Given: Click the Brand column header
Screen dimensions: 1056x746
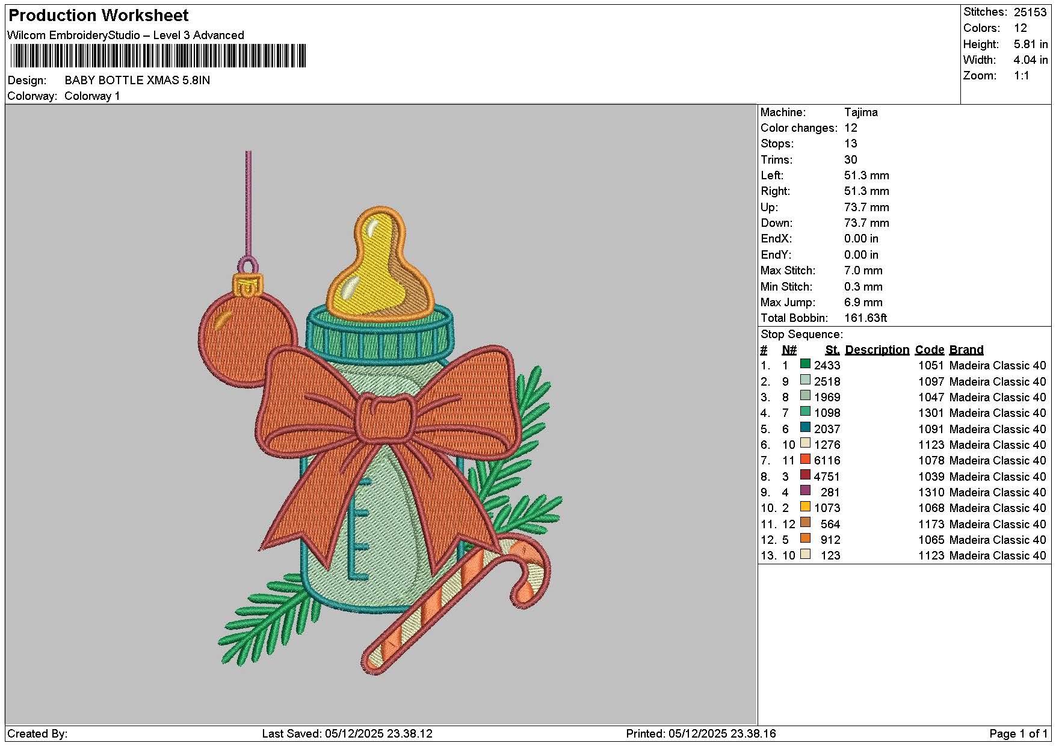Looking at the screenshot, I should 966,350.
